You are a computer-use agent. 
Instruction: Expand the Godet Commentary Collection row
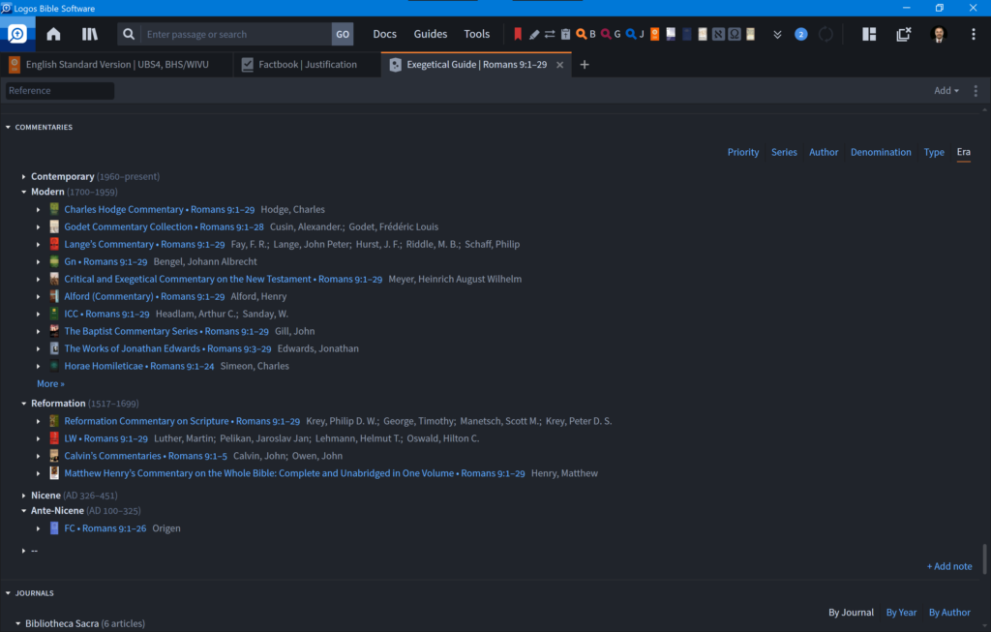point(38,226)
